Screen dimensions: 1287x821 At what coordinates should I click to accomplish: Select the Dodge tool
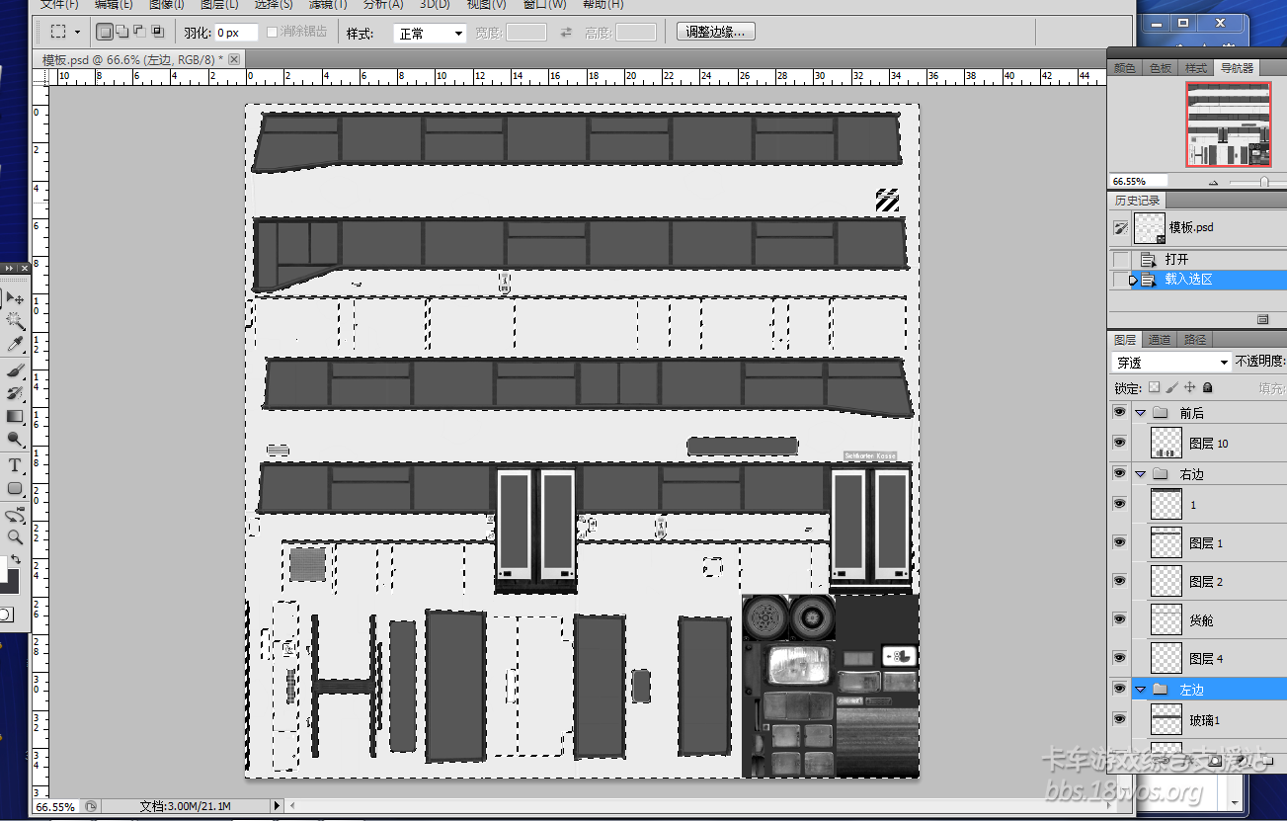15,441
